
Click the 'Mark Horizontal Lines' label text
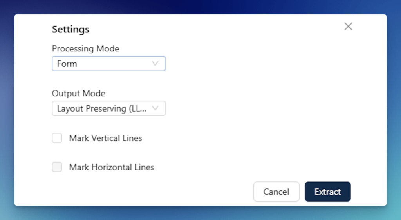click(112, 167)
